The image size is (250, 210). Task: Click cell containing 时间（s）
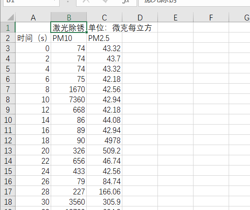tap(33, 38)
